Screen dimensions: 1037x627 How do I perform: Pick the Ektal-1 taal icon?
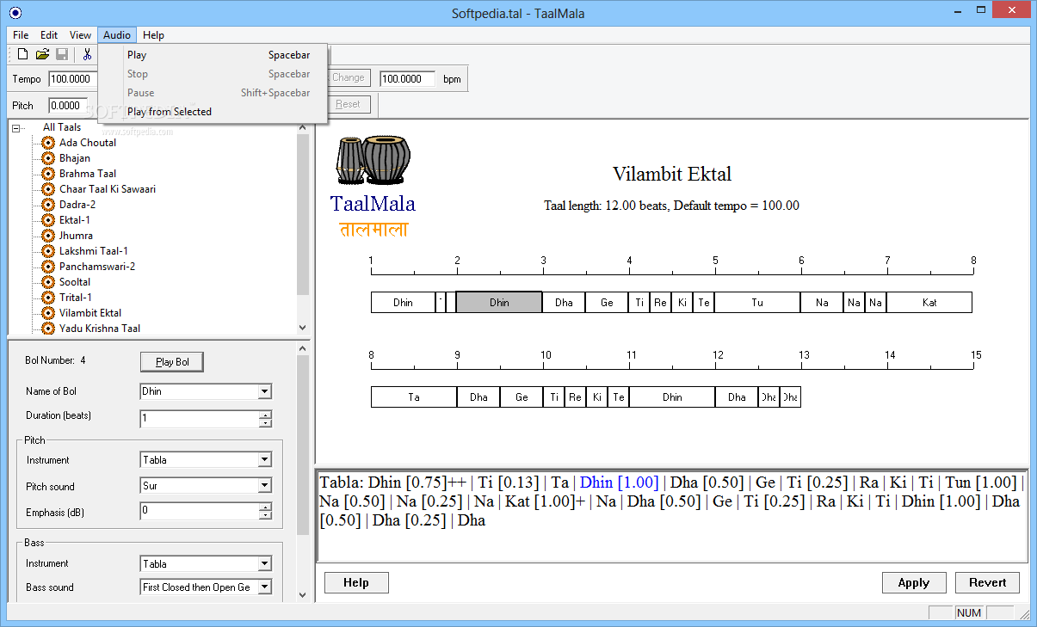tap(48, 220)
